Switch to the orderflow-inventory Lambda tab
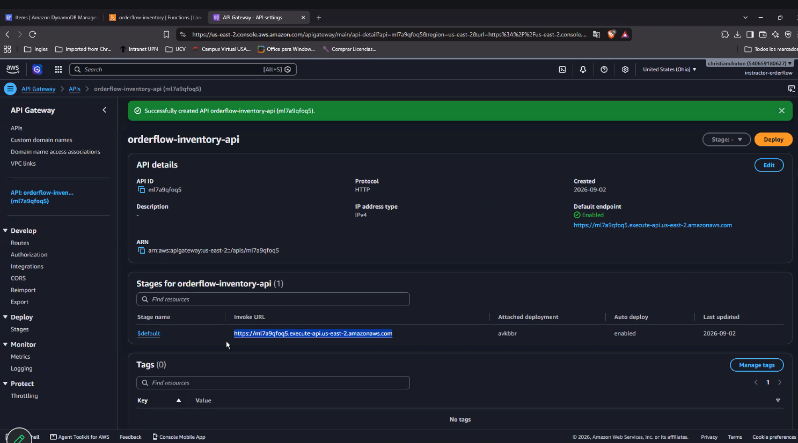The height and width of the screenshot is (443, 798). point(156,18)
